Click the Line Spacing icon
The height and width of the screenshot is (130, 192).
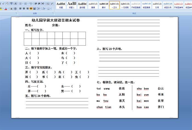pos(39,8)
